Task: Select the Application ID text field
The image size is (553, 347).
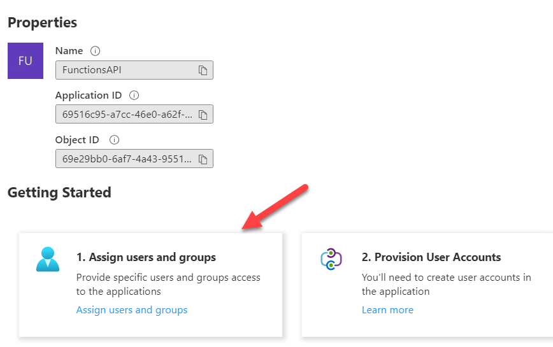Action: click(134, 114)
